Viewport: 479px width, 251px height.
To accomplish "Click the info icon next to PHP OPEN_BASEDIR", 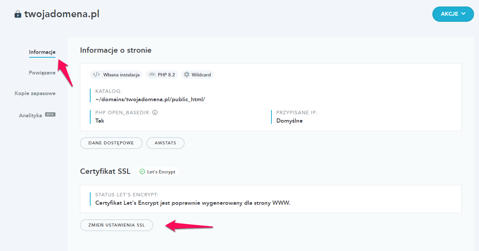I will (x=155, y=113).
